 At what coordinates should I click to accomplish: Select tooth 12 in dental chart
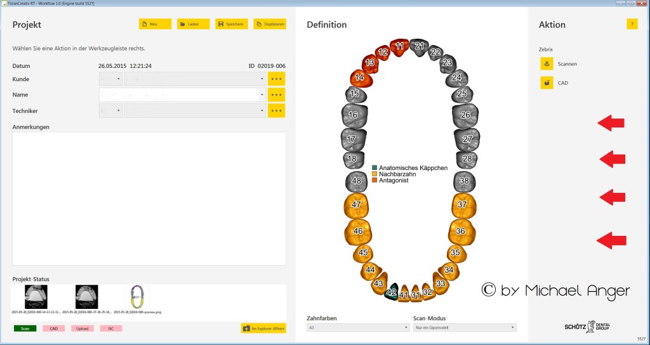click(383, 53)
